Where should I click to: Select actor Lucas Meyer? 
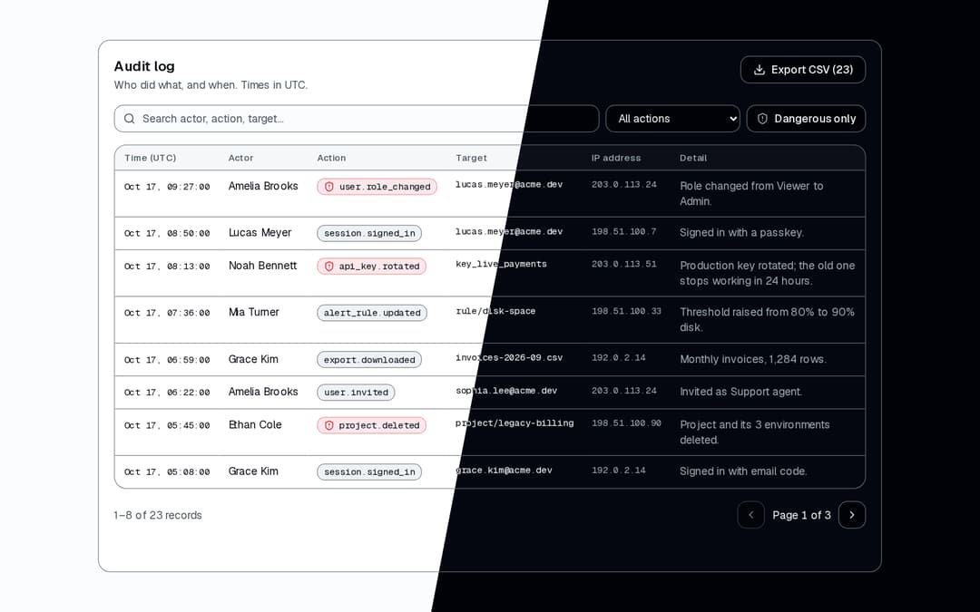(260, 233)
